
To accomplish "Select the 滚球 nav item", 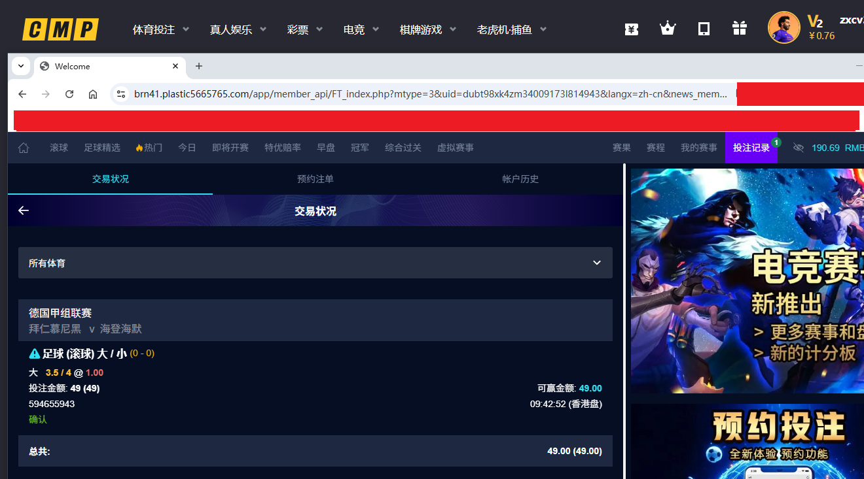I will pos(59,148).
